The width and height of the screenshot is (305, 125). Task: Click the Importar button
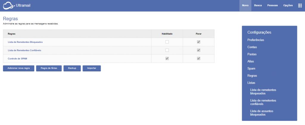91,68
